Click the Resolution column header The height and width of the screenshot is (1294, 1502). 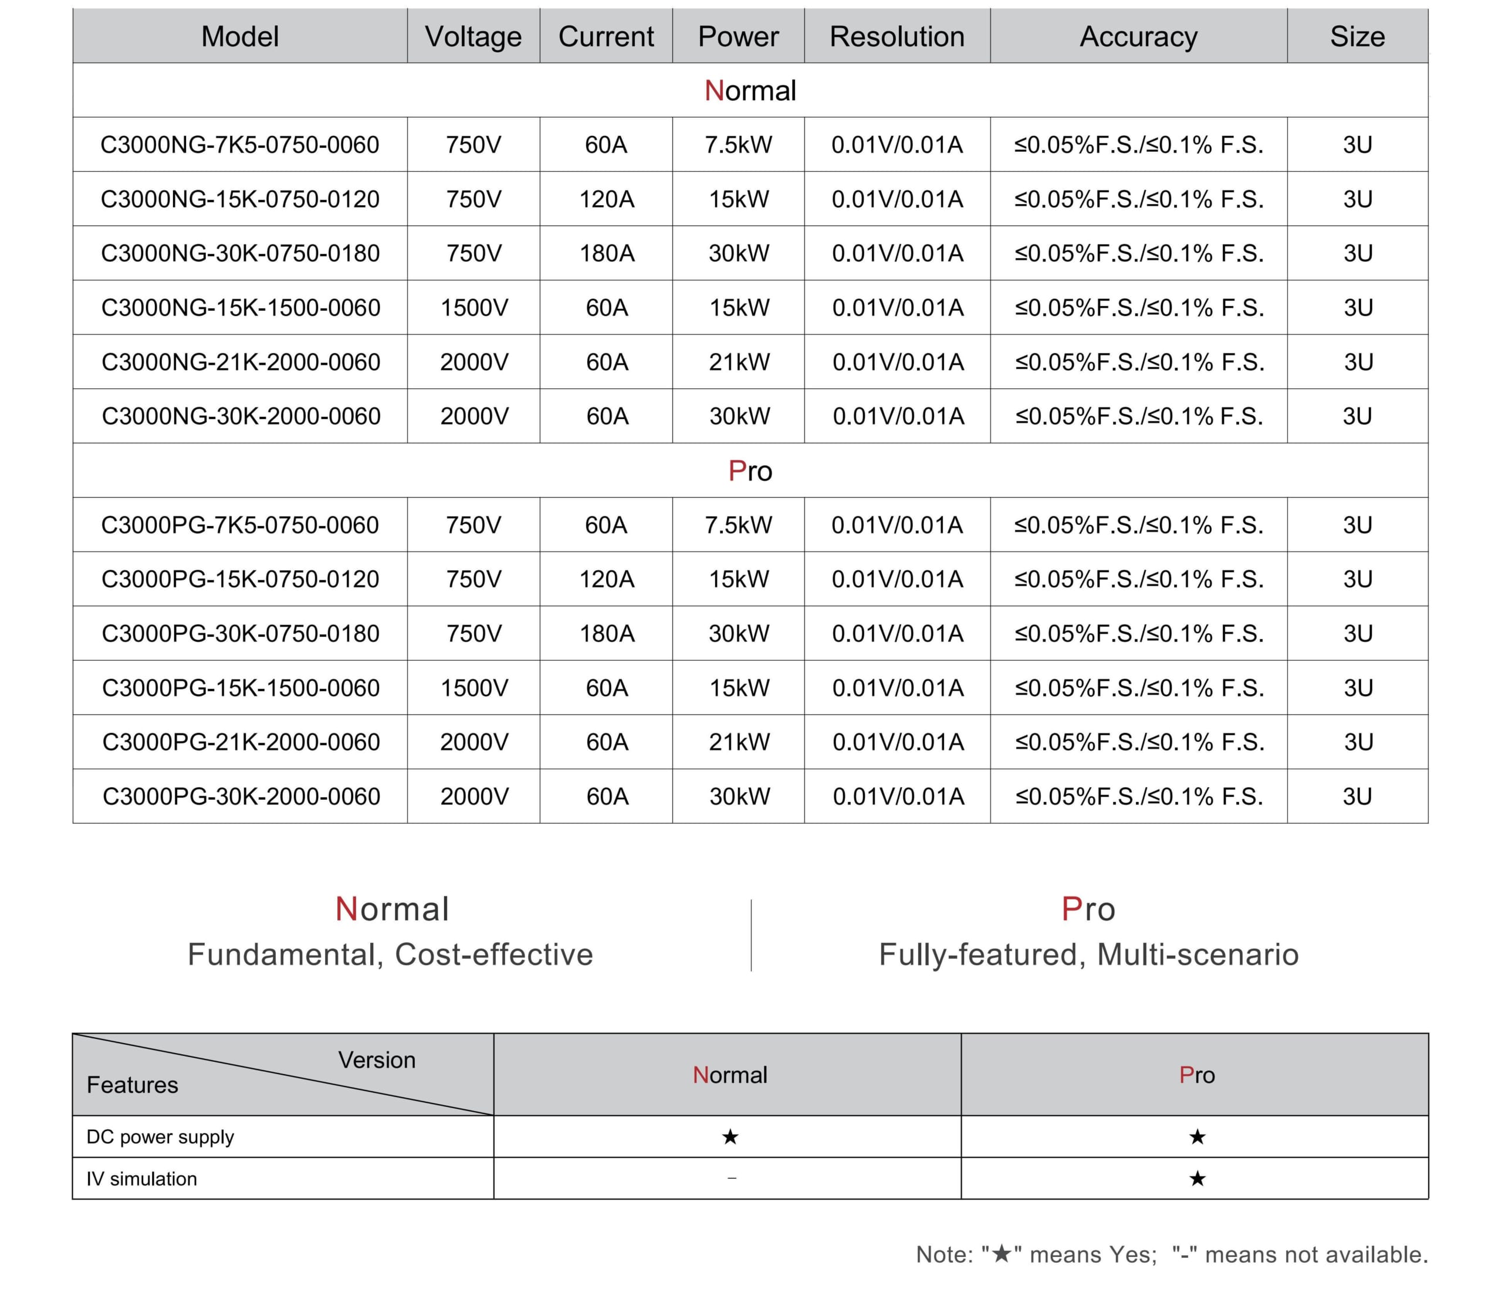[897, 36]
